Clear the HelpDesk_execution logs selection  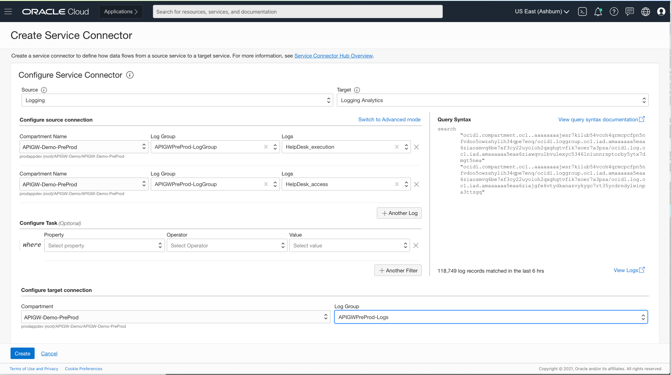tap(396, 147)
